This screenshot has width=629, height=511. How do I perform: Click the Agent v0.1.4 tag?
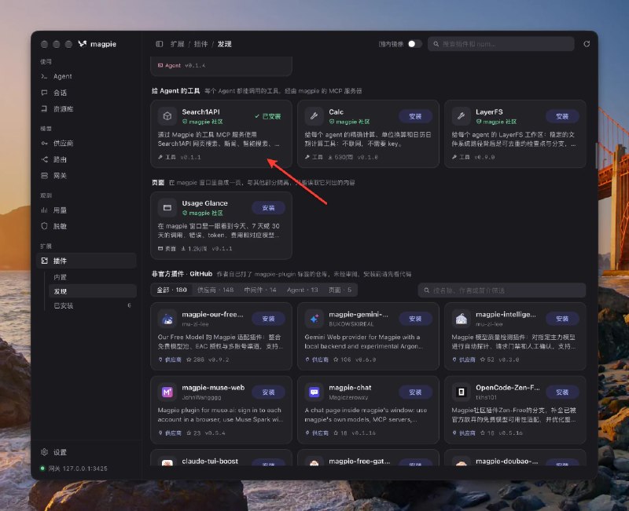(182, 65)
